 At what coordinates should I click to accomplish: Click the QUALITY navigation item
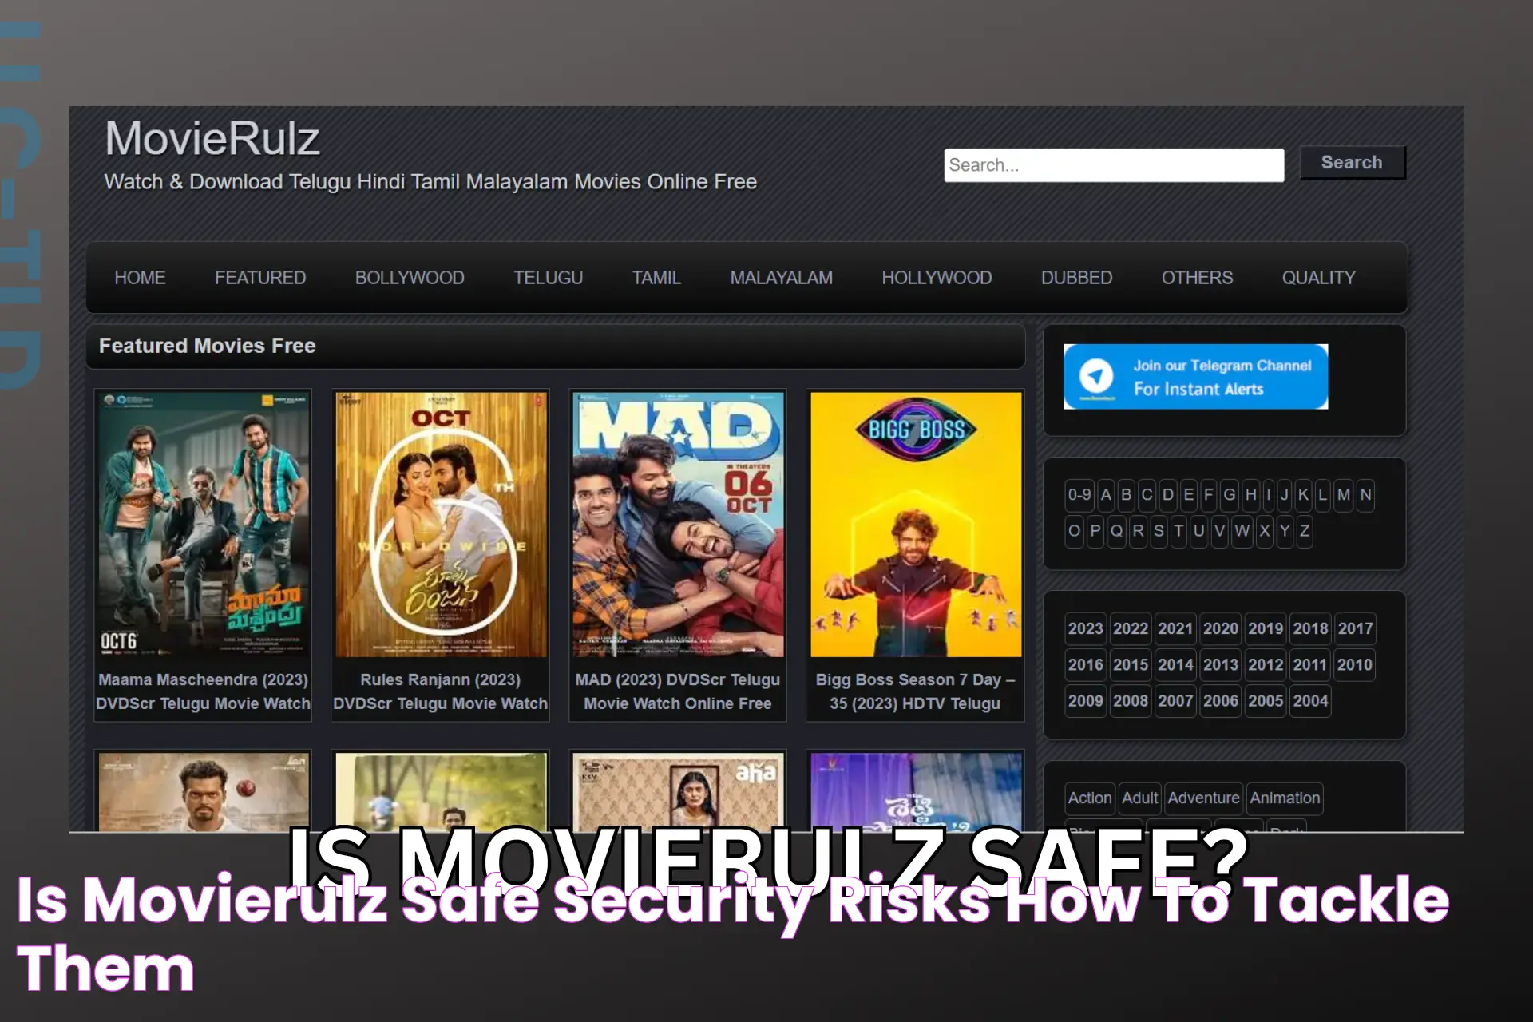[1318, 277]
